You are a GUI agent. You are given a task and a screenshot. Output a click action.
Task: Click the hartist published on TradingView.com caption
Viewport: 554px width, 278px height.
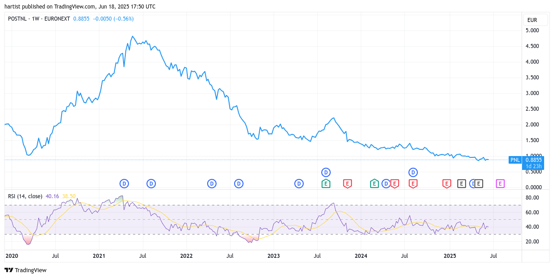tap(80, 6)
